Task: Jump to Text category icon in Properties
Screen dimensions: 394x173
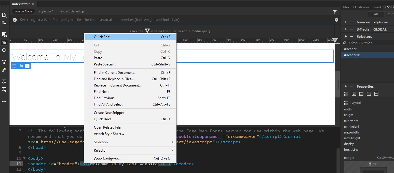Action: [x=354, y=94]
